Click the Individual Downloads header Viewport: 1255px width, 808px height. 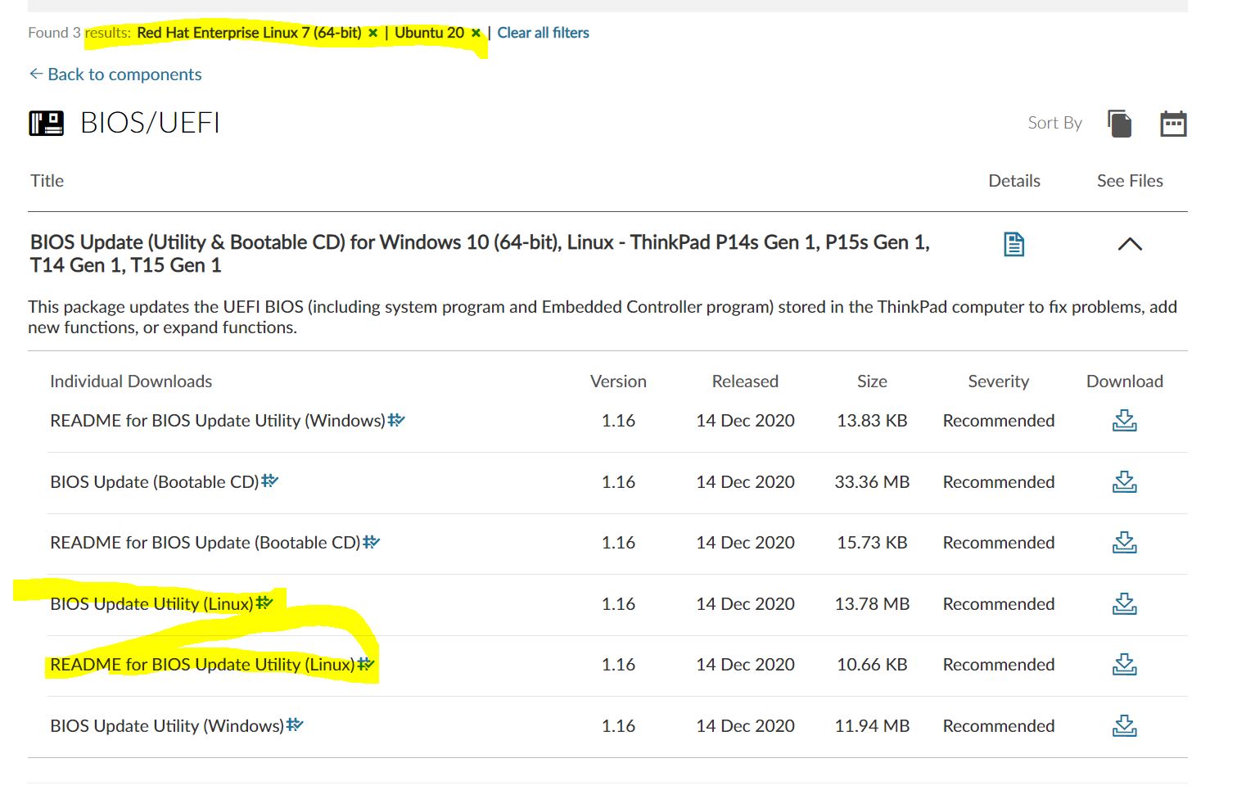(x=131, y=381)
